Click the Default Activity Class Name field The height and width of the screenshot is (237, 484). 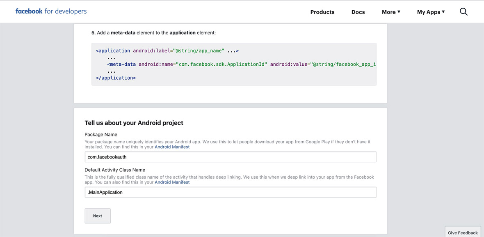tap(231, 192)
